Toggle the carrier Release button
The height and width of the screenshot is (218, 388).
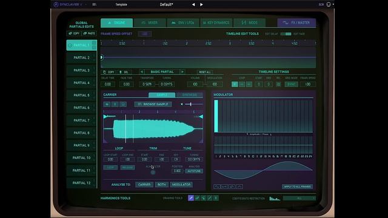(x=128, y=167)
